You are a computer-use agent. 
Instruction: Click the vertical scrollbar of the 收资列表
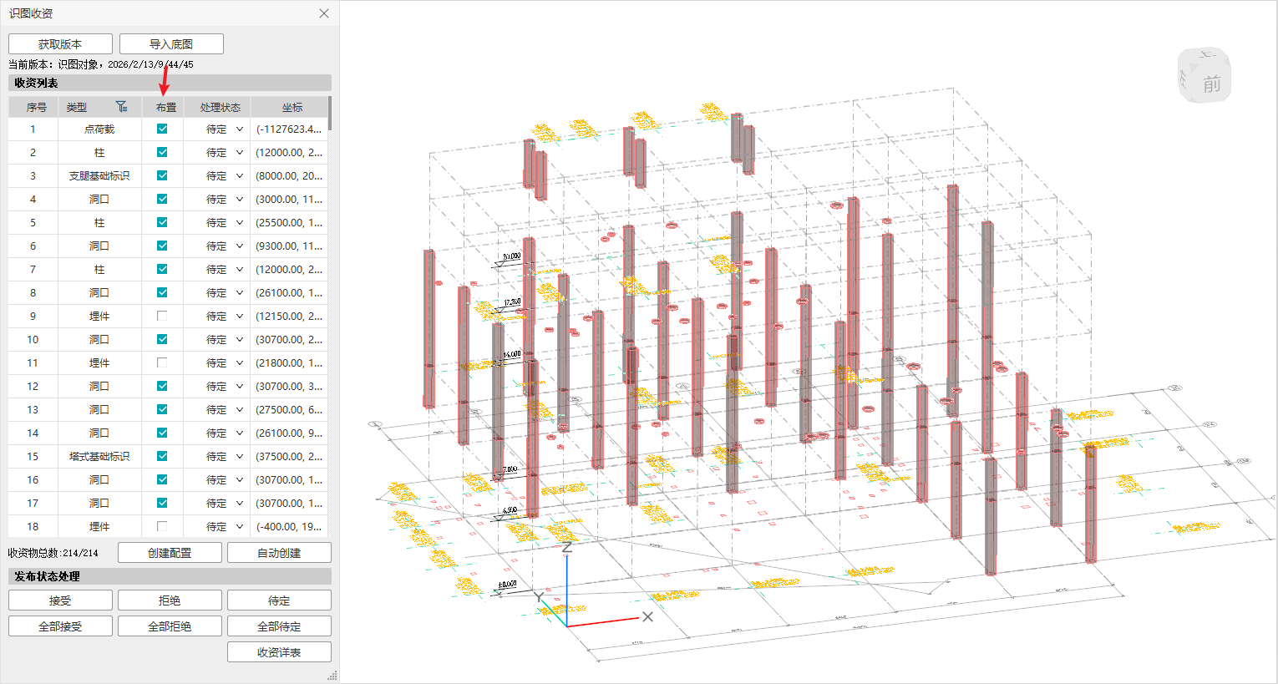(330, 114)
